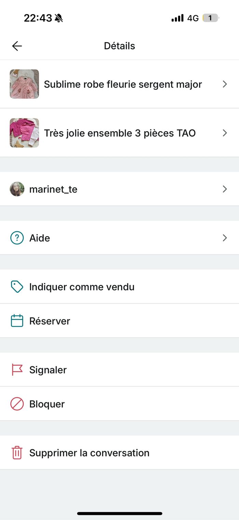Click the red flag Signaler icon

17,370
